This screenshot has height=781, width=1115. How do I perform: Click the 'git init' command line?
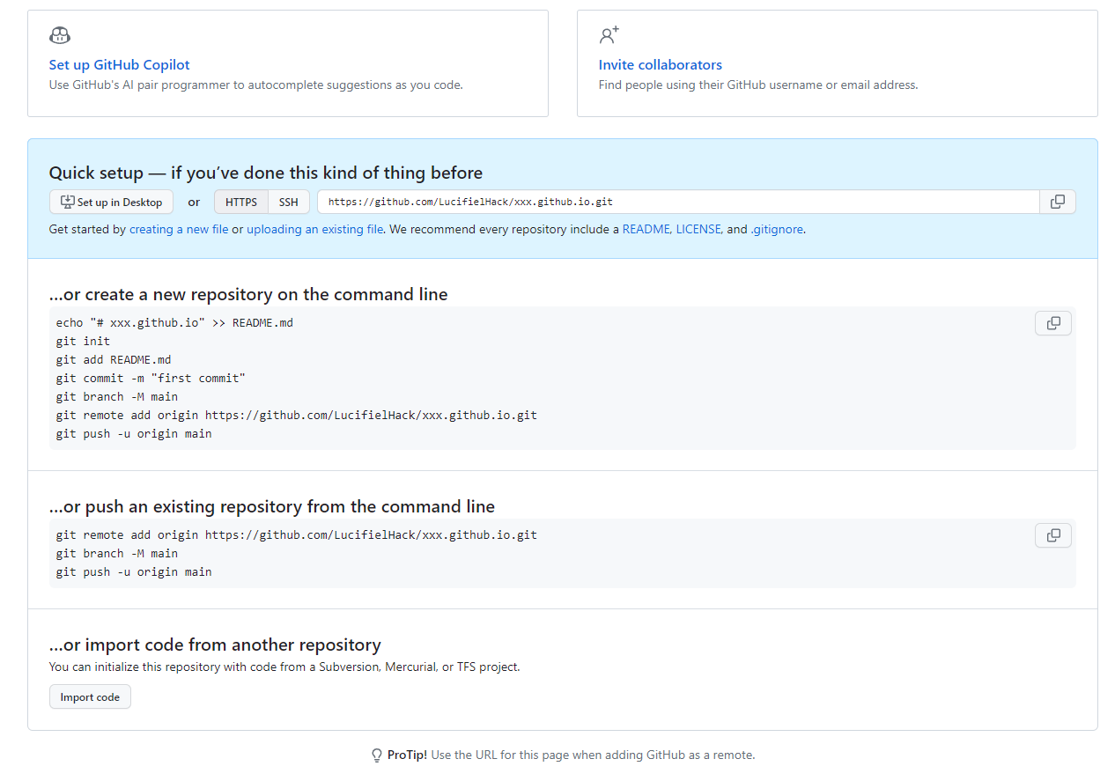coord(84,342)
